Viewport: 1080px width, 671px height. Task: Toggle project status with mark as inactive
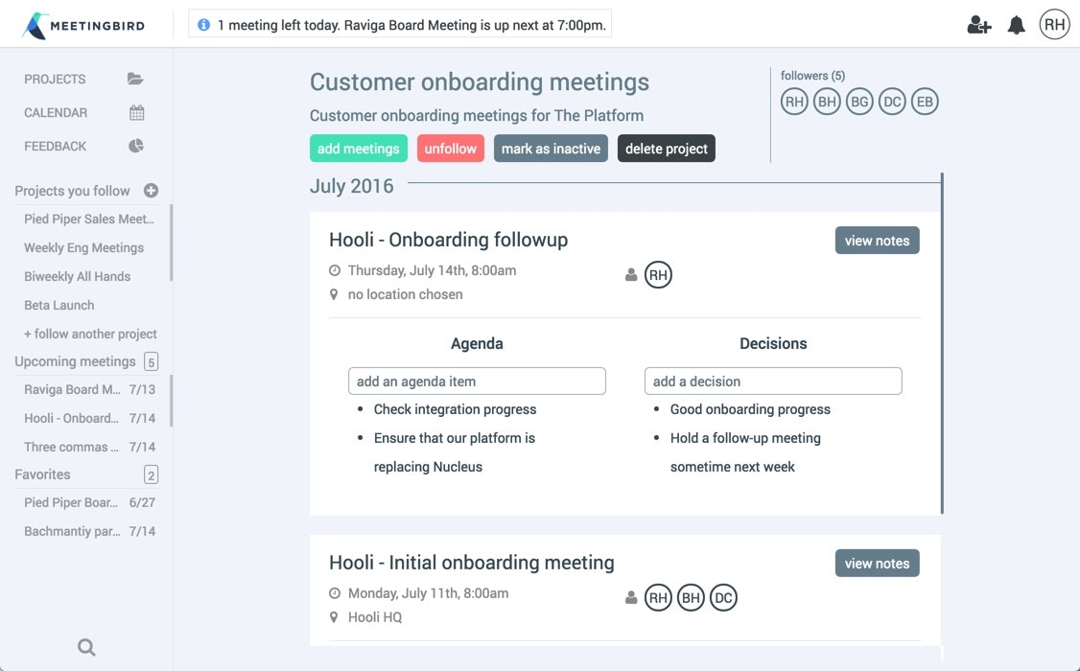point(551,149)
